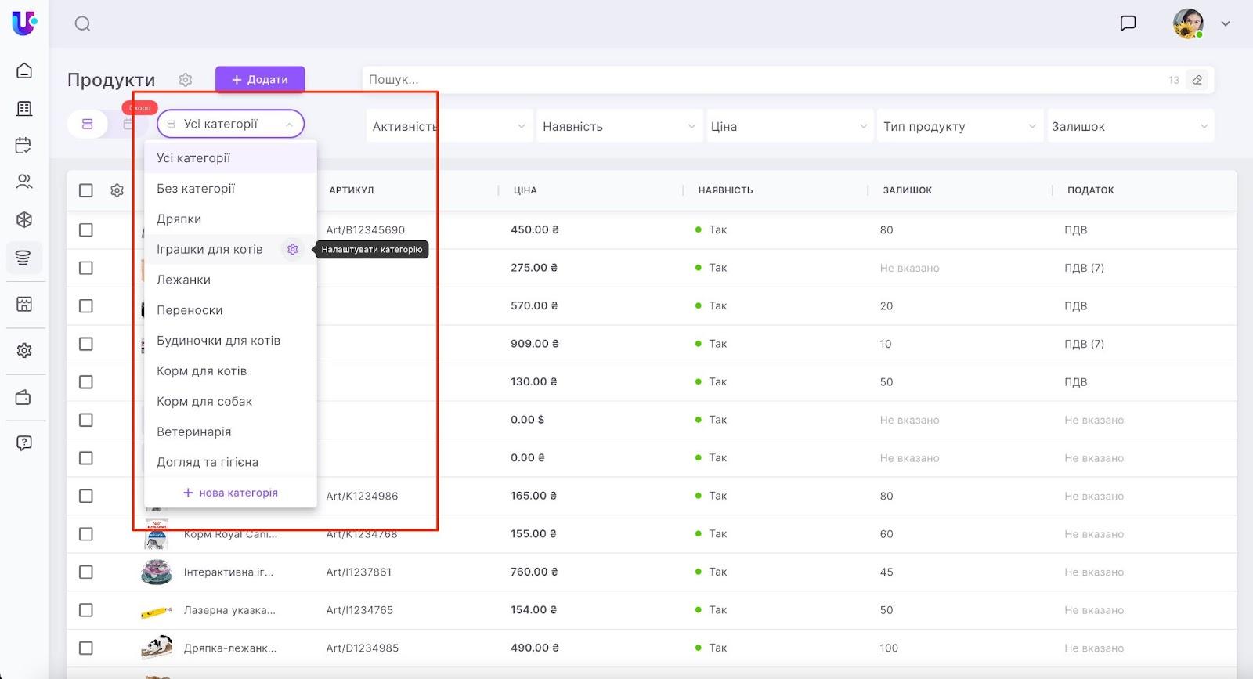Open the wallet icon in sidebar
The image size is (1253, 679).
(x=24, y=398)
